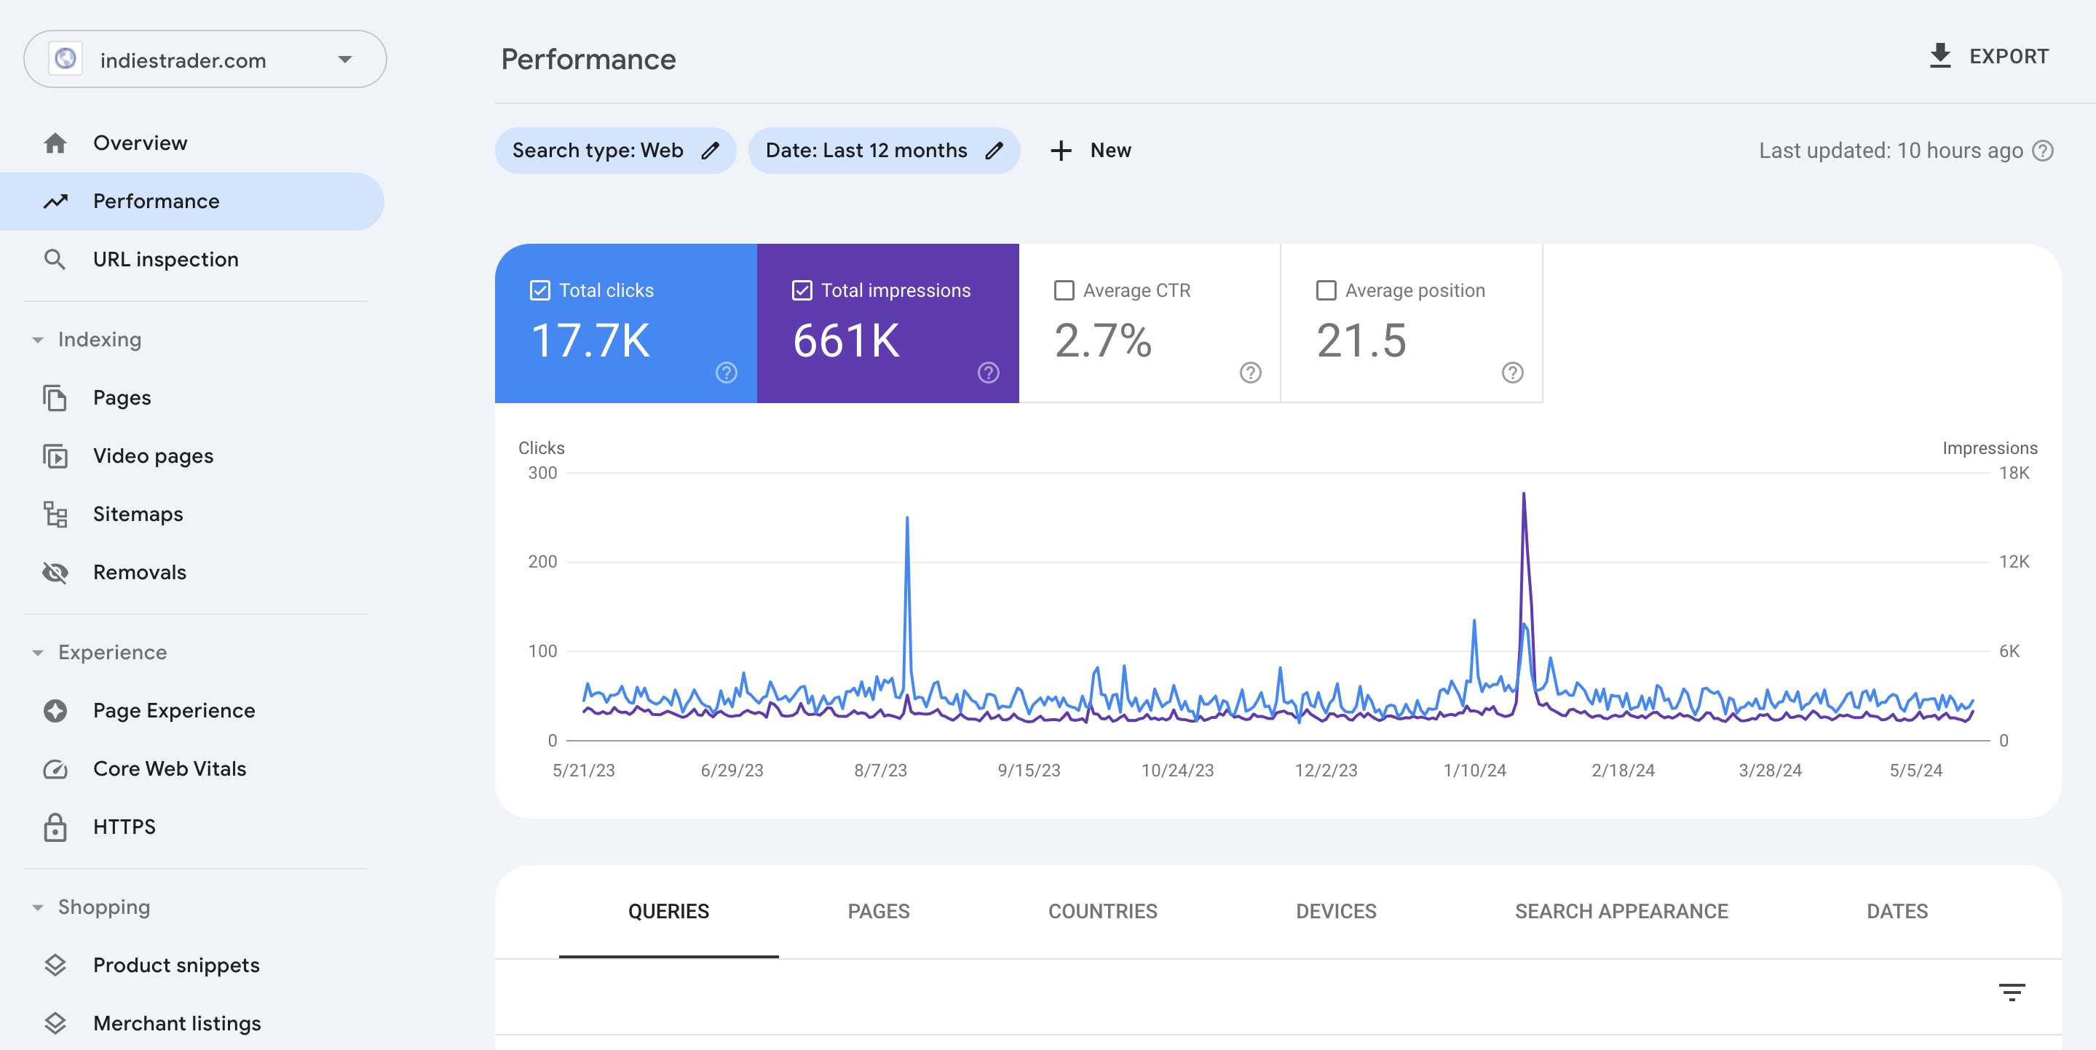2096x1050 pixels.
Task: Click the Sitemaps icon in sidebar
Action: pos(55,514)
